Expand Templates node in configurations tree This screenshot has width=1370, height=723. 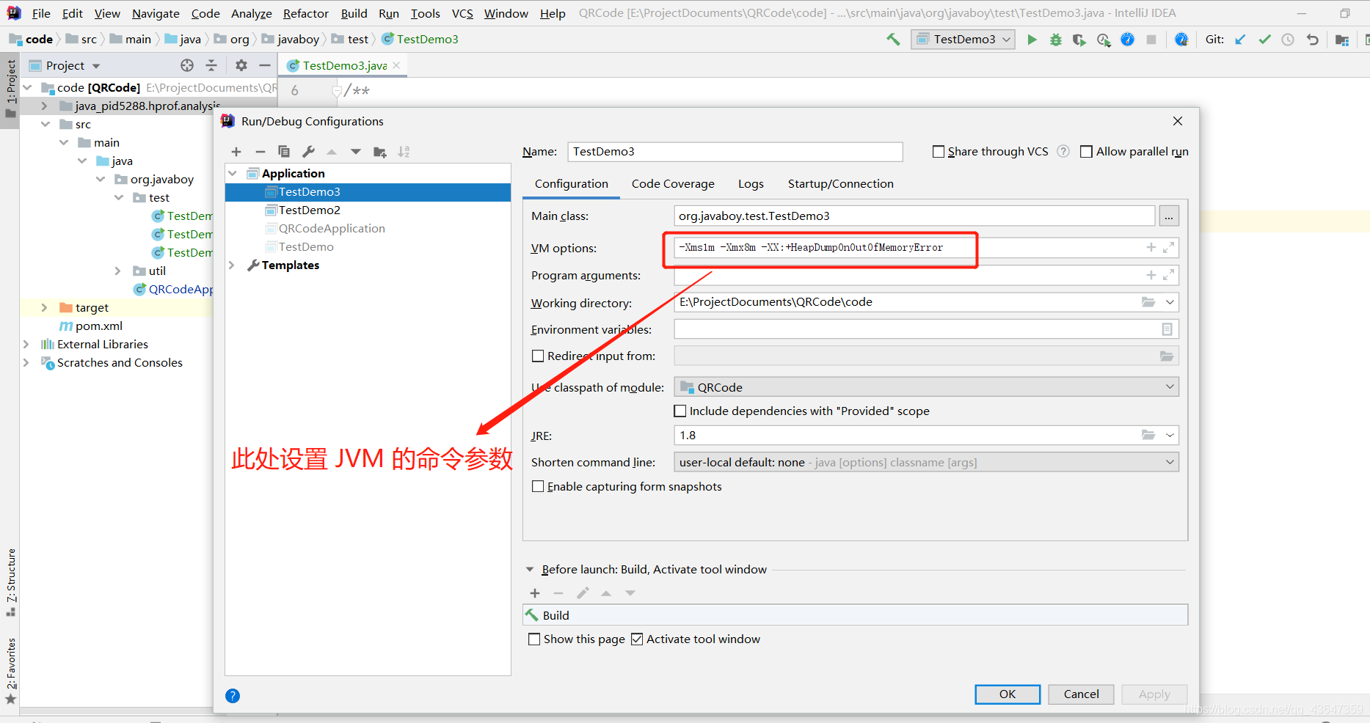point(233,265)
